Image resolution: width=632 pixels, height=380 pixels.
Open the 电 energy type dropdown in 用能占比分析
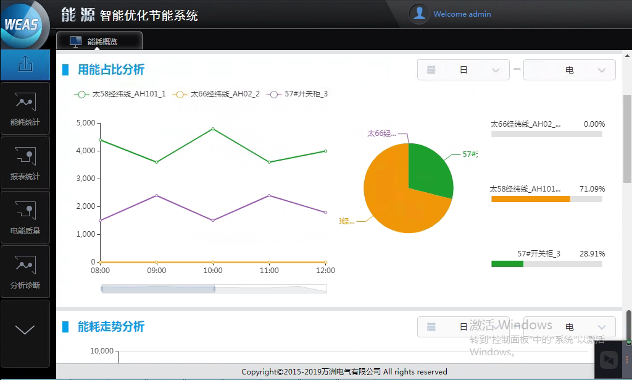(569, 70)
